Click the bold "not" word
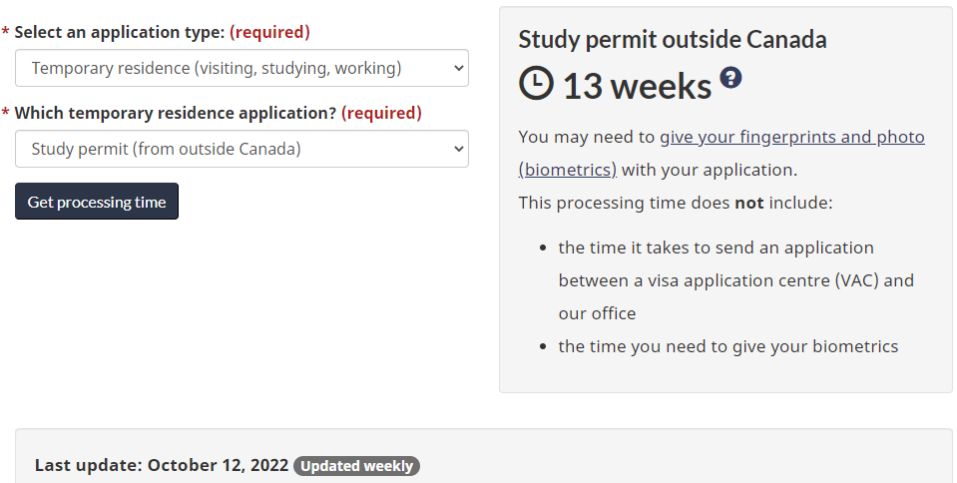The image size is (957, 483). (748, 203)
